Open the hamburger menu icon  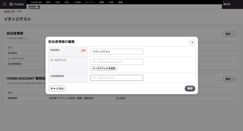click(x=5, y=4)
